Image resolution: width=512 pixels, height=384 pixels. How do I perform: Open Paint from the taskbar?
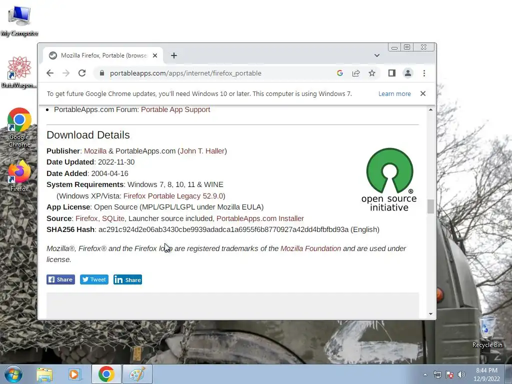pyautogui.click(x=137, y=374)
